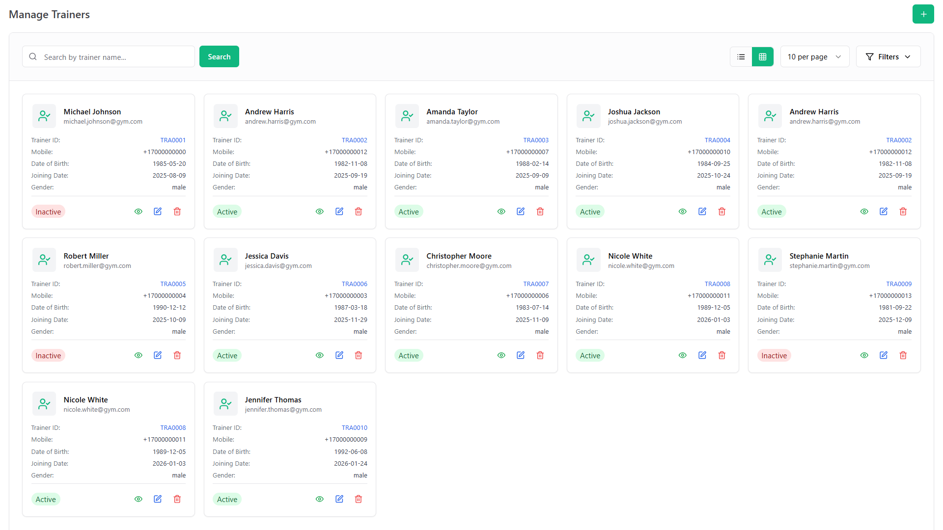Click Stephanie Martin's avatar icon
Viewport: 943px width, 530px height.
[770, 260]
